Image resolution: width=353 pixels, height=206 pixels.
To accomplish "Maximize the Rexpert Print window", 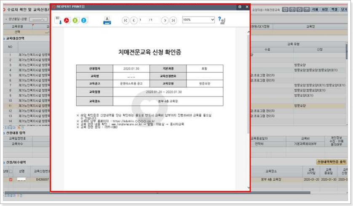I will (x=240, y=7).
